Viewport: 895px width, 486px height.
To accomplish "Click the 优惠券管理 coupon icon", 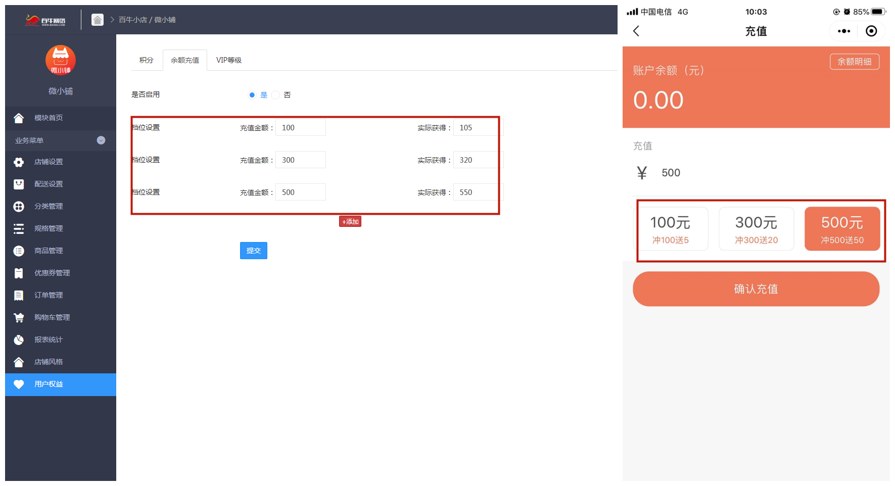I will point(19,273).
